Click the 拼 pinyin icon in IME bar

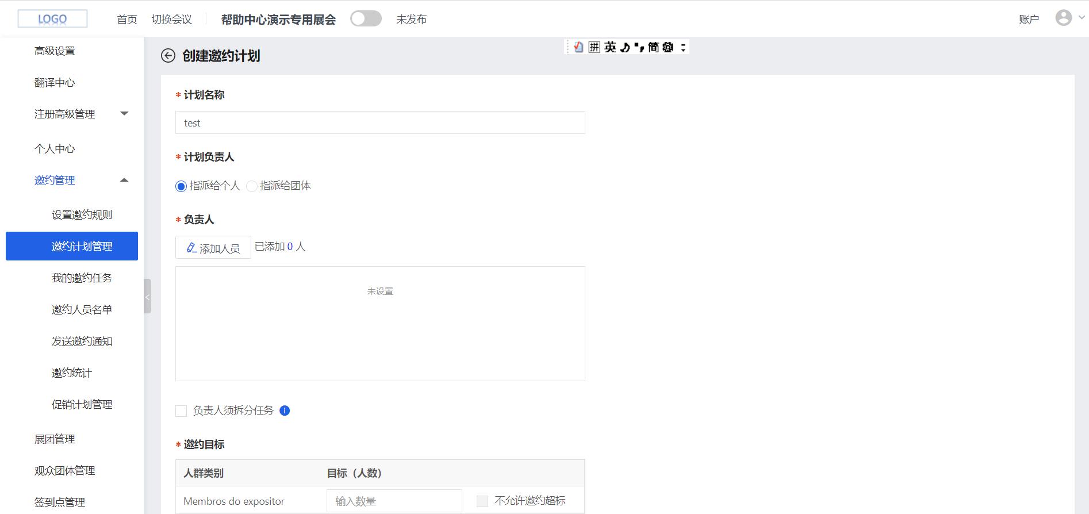tap(594, 47)
